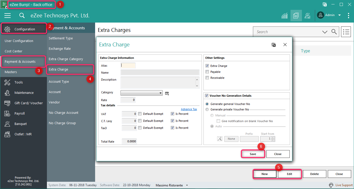The image size is (354, 189).
Task: Enable the Payable checkbox
Action: coord(207,72)
